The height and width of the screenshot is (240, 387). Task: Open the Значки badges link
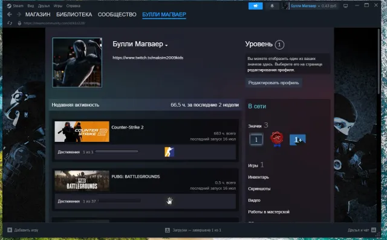(255, 126)
